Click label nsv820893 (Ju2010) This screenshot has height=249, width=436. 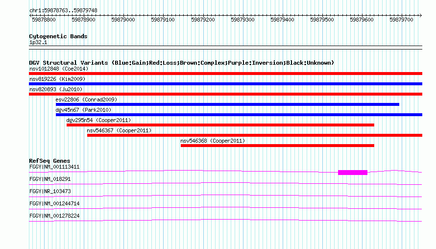(56, 89)
